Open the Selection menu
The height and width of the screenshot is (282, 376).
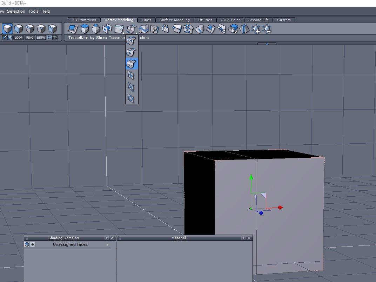(x=16, y=11)
